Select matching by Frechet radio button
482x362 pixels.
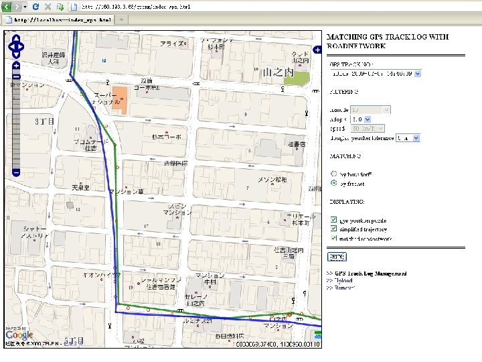[x=334, y=183]
